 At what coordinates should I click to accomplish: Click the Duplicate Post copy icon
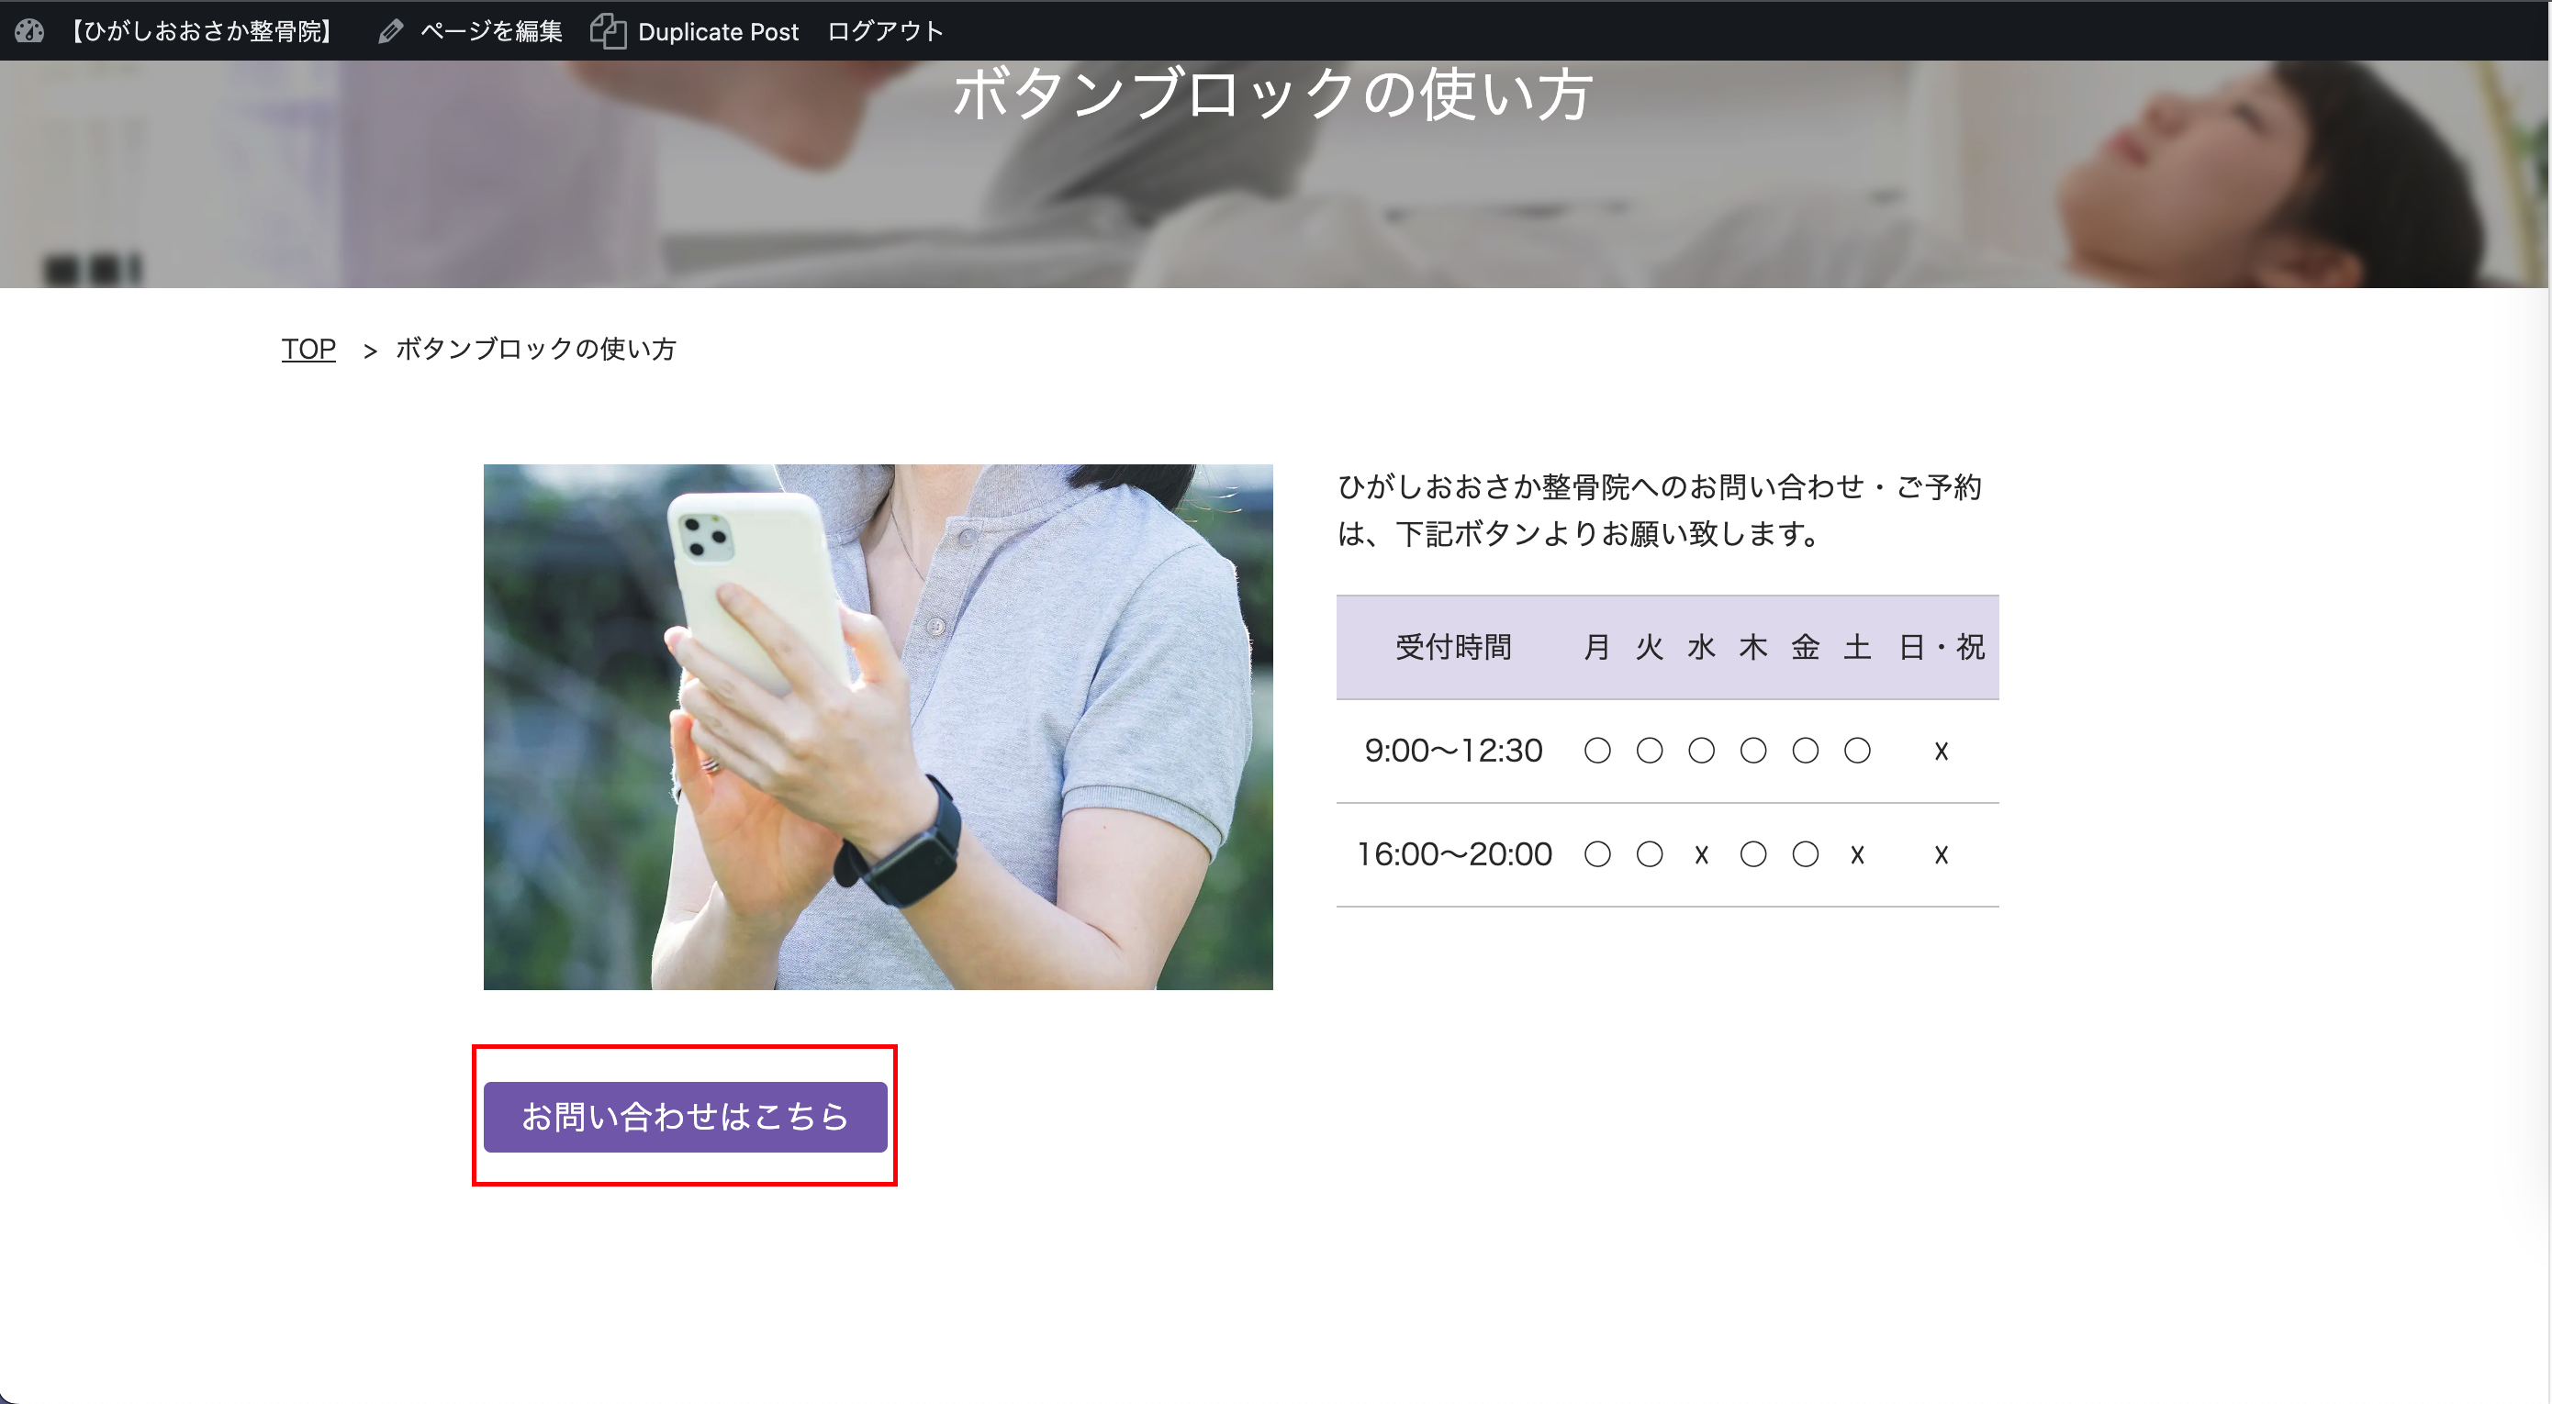[x=609, y=32]
